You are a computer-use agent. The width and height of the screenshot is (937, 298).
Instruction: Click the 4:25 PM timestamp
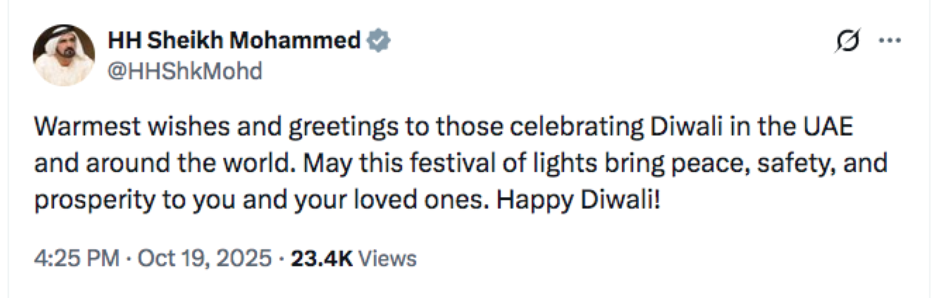[x=77, y=258]
